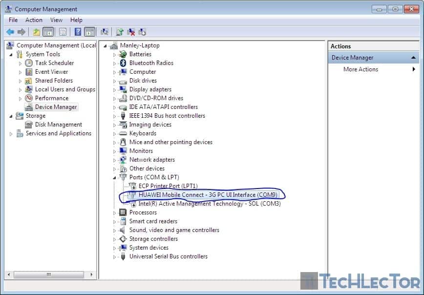Viewport: 424px width, 295px height.
Task: Click the Up one level folder icon
Action: 37,32
